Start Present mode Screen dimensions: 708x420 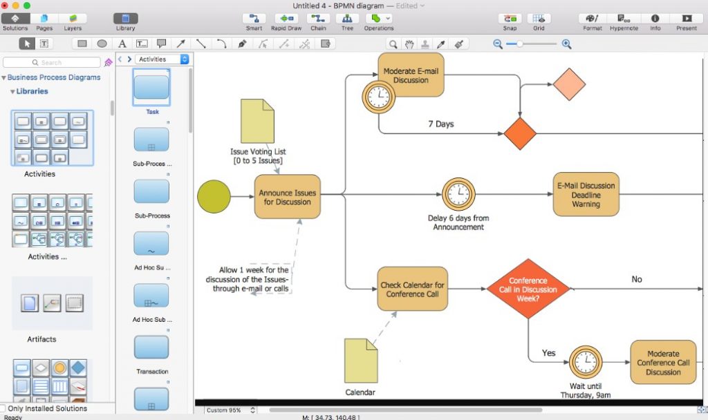tap(687, 19)
